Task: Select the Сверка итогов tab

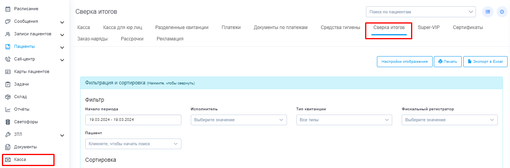Action: 389,27
